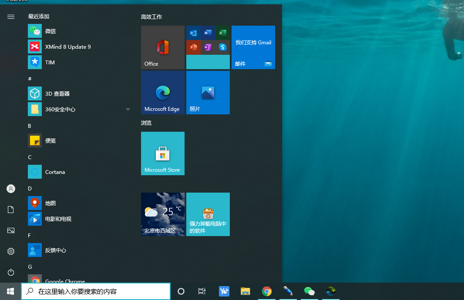Open 电影和电视 app
Viewport: 464px width, 300px height.
tap(58, 219)
